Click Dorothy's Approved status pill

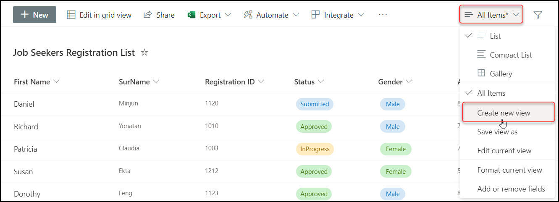pyautogui.click(x=314, y=194)
